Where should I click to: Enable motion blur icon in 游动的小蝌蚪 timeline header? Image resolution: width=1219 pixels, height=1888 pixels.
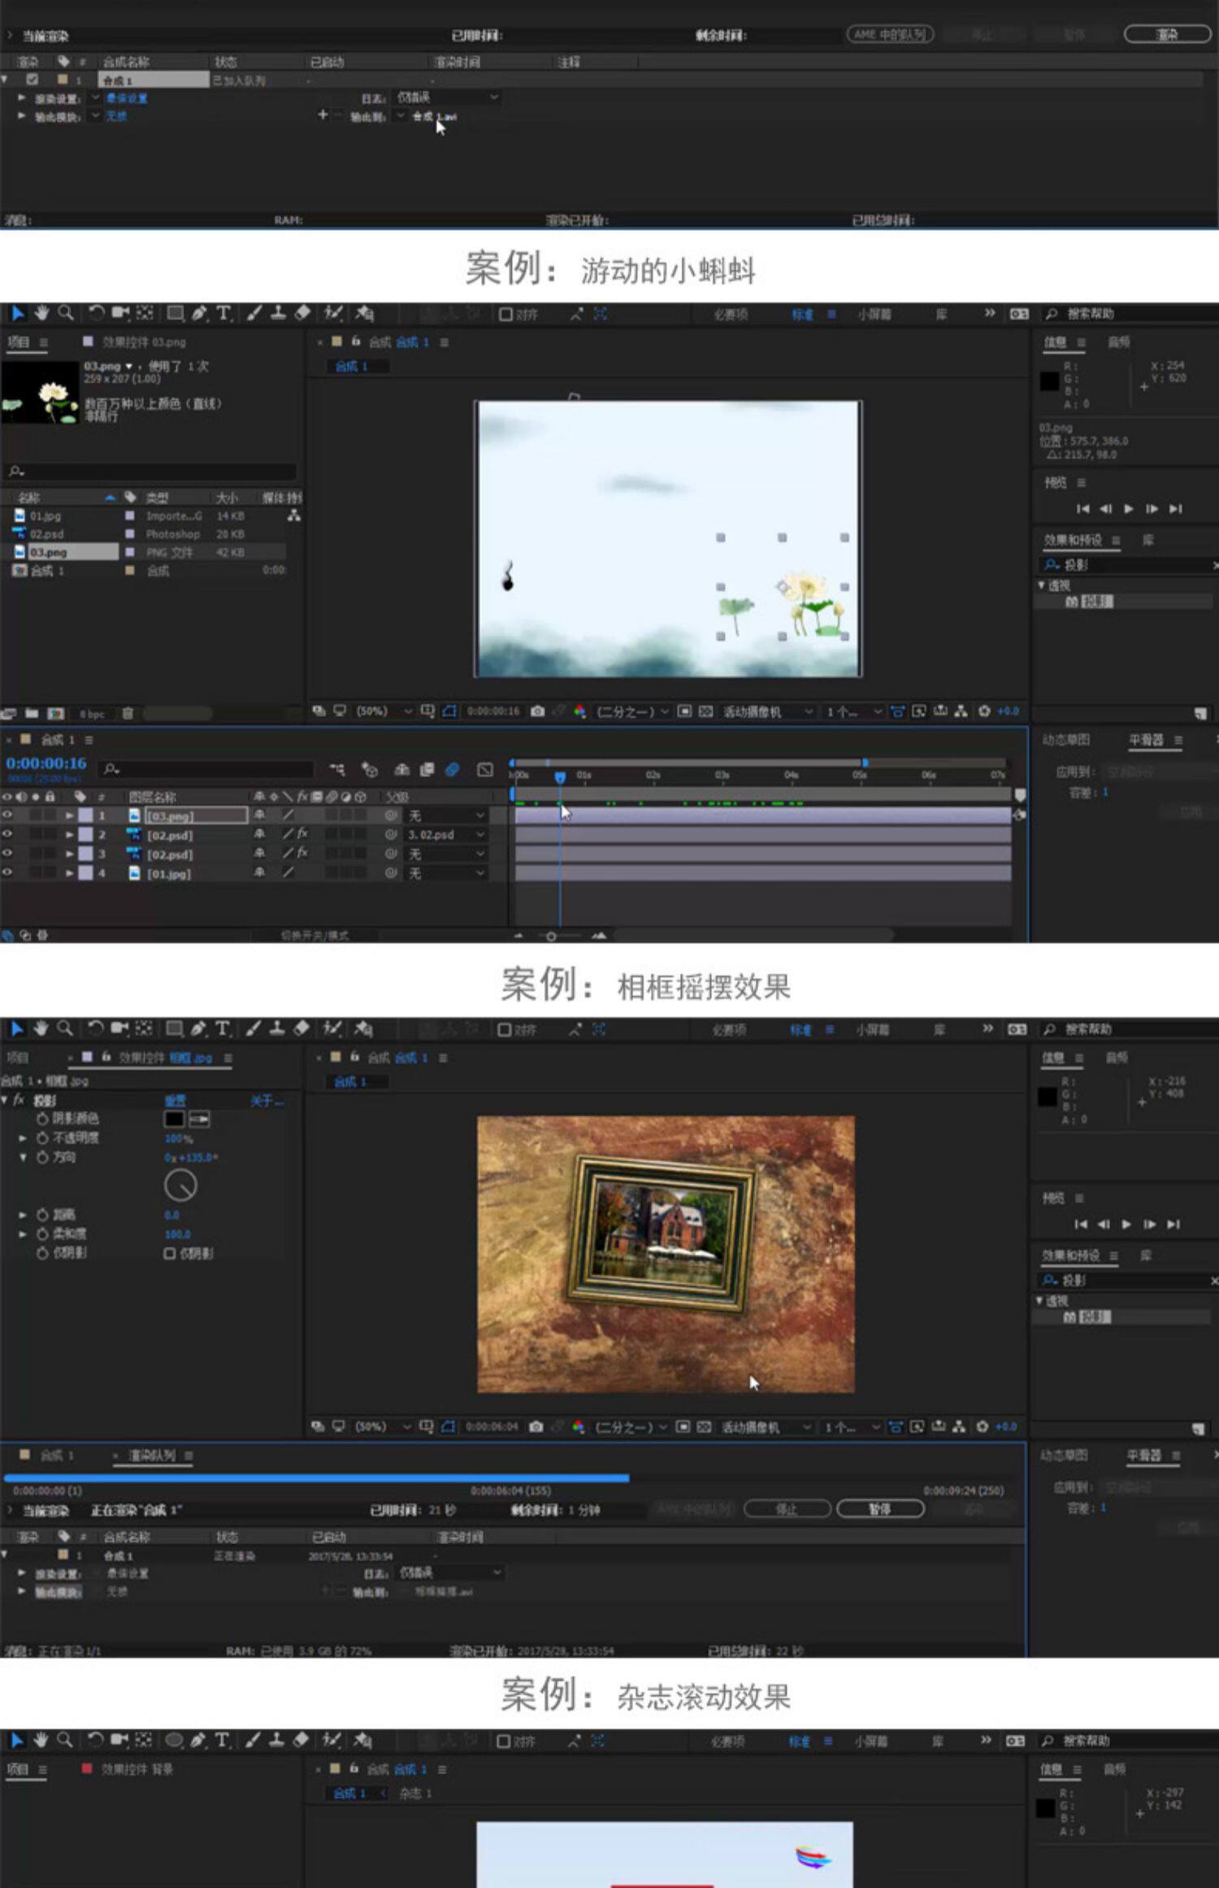tap(453, 769)
